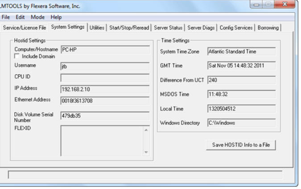Open the Start/Stop/Reread tab
Viewport: 301px width, 189px height.
pos(129,28)
